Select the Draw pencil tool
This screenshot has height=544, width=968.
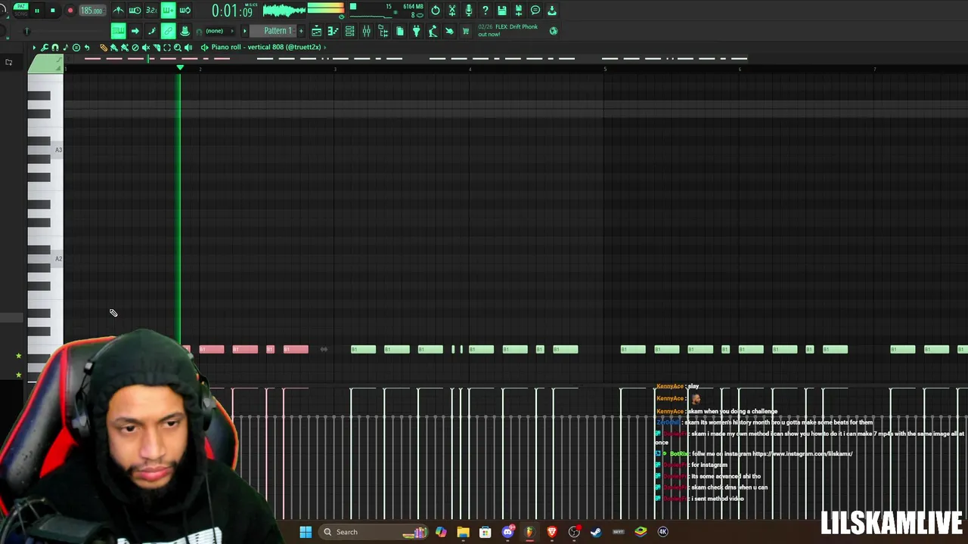tap(104, 48)
